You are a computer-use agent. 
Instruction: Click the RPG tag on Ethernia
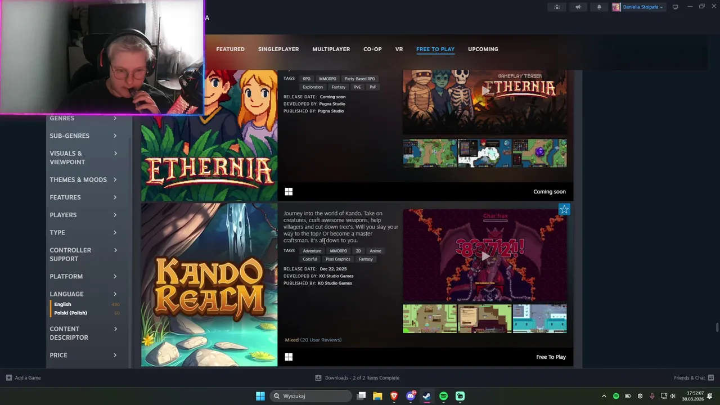(x=307, y=79)
